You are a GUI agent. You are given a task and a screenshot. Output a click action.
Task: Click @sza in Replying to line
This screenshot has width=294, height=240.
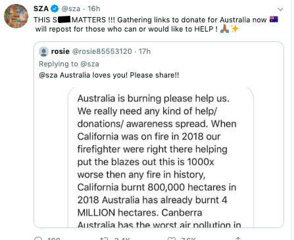click(89, 64)
